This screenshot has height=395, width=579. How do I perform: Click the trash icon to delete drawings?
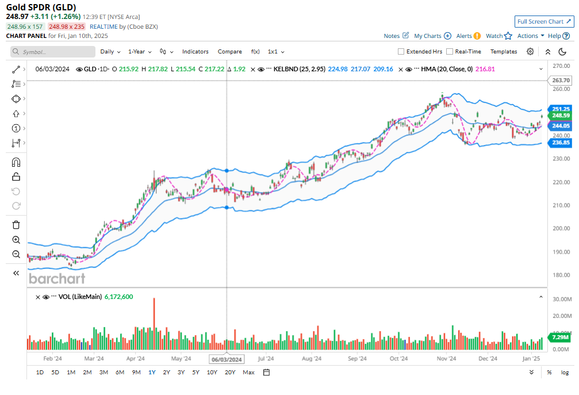[x=16, y=224]
